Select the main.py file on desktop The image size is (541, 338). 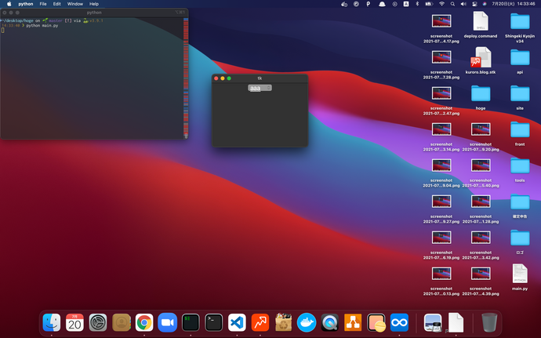520,274
